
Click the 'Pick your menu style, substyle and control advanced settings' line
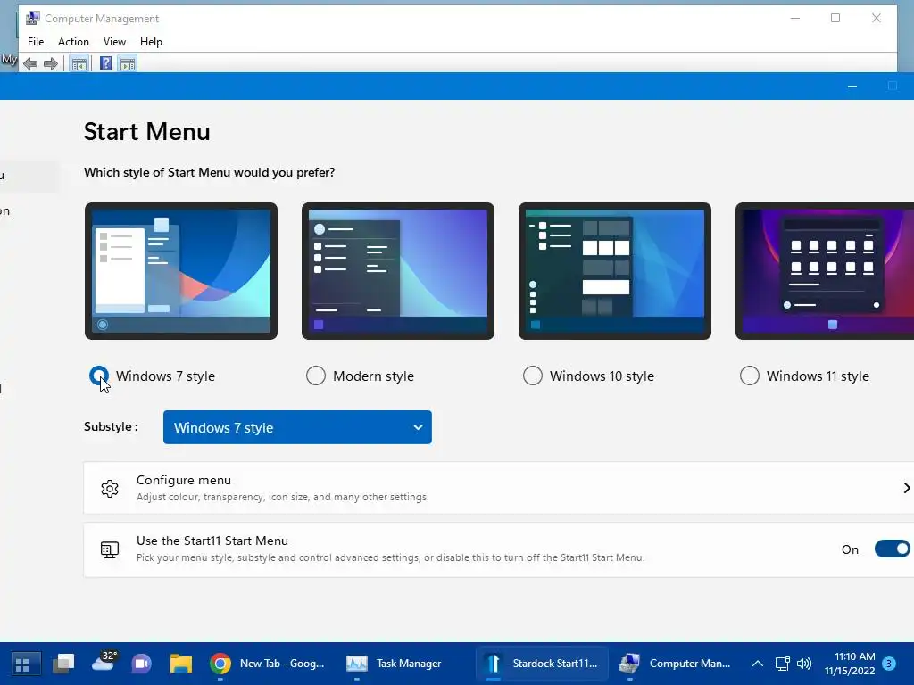tap(391, 557)
